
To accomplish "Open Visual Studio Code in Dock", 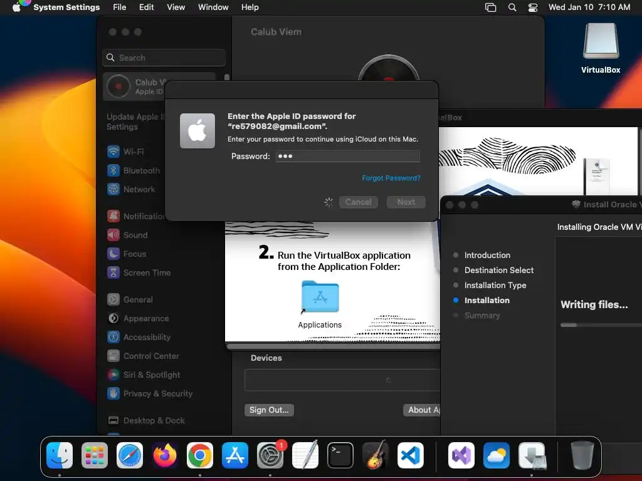I will point(411,455).
